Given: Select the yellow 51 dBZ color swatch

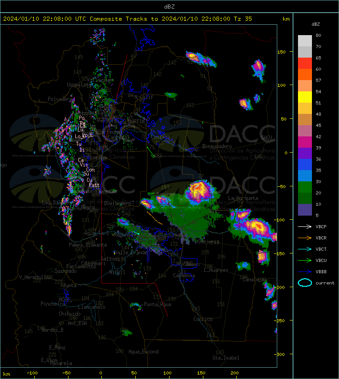Looking at the screenshot, I should [305, 97].
